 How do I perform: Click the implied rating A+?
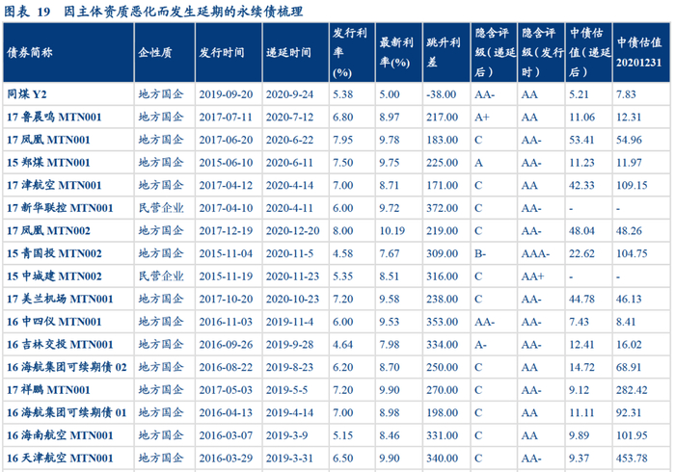click(482, 117)
